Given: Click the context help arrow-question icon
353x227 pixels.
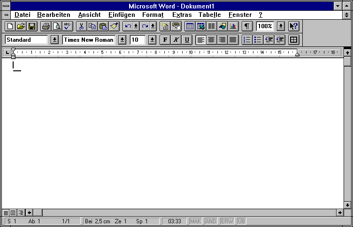Looking at the screenshot, I should (294, 26).
